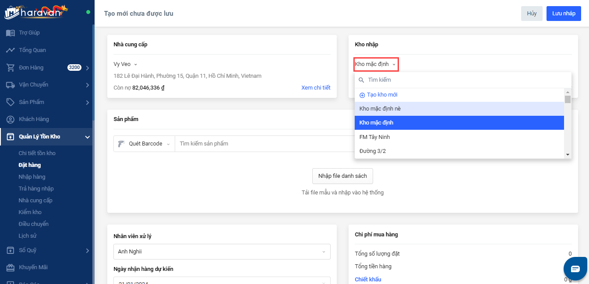Go to Nhập hàng in sidebar
This screenshot has width=589, height=284.
click(32, 177)
